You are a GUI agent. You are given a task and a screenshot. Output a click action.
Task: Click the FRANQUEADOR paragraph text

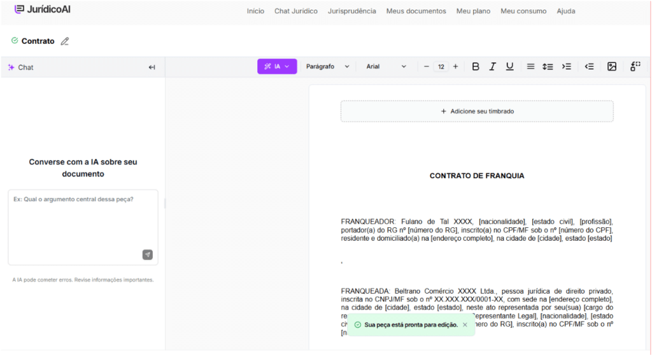(477, 230)
